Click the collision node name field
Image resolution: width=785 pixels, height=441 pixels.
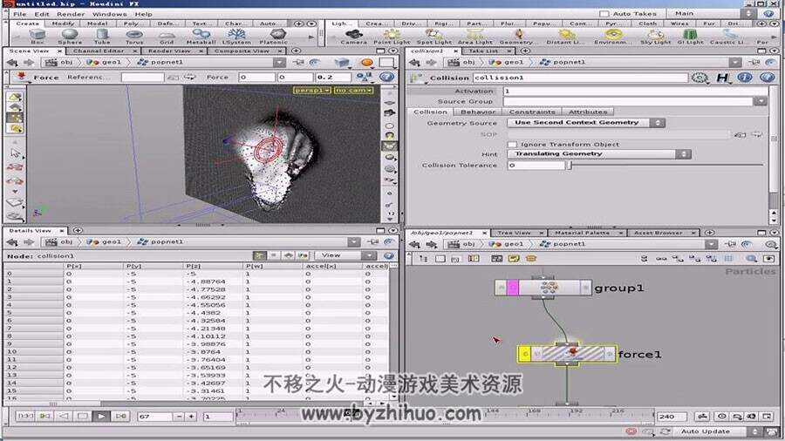pyautogui.click(x=580, y=78)
